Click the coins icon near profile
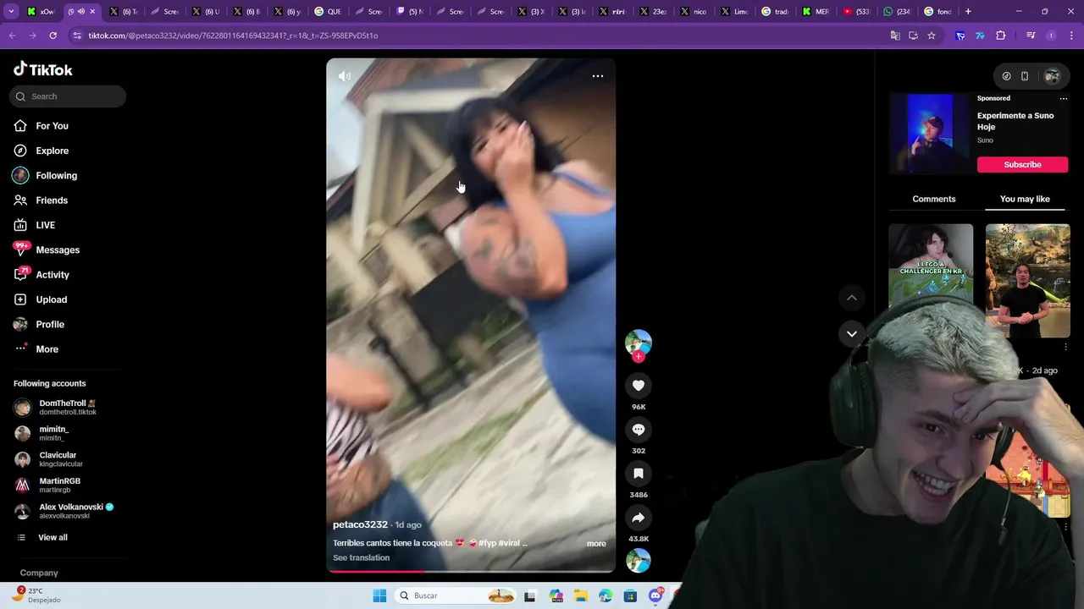 point(1006,76)
